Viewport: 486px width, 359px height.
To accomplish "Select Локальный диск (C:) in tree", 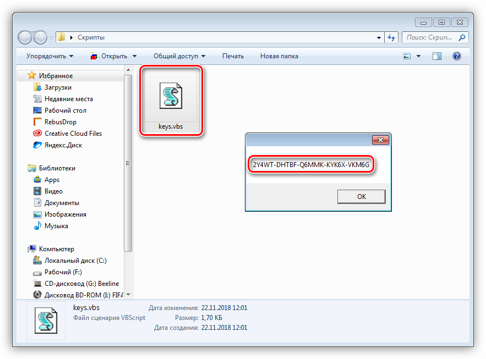I will [x=75, y=261].
